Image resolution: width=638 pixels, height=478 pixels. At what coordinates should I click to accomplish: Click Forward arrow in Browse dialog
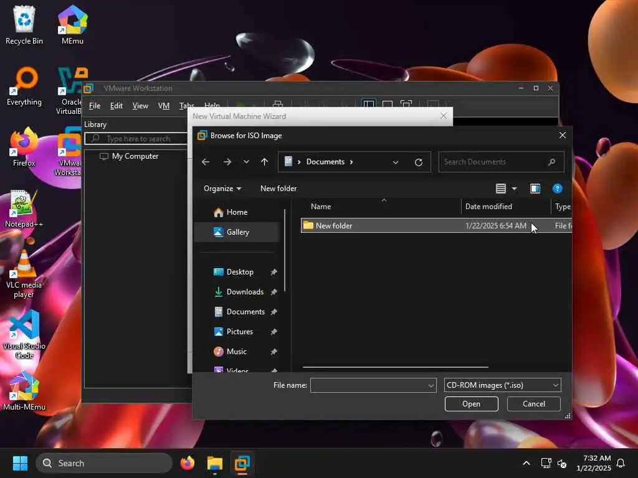227,162
